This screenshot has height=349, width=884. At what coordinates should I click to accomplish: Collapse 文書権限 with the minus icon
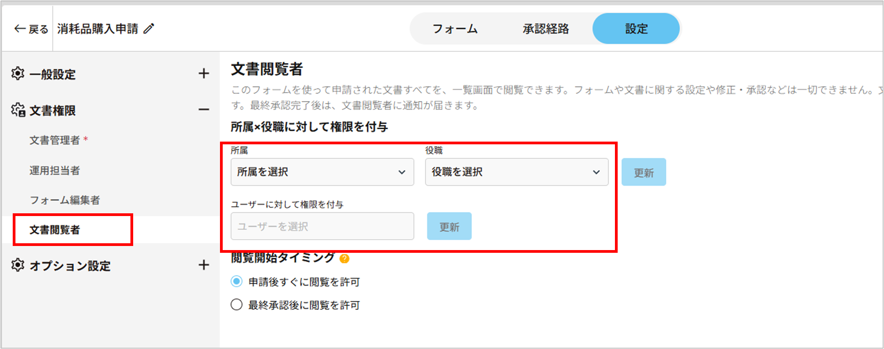pyautogui.click(x=204, y=110)
